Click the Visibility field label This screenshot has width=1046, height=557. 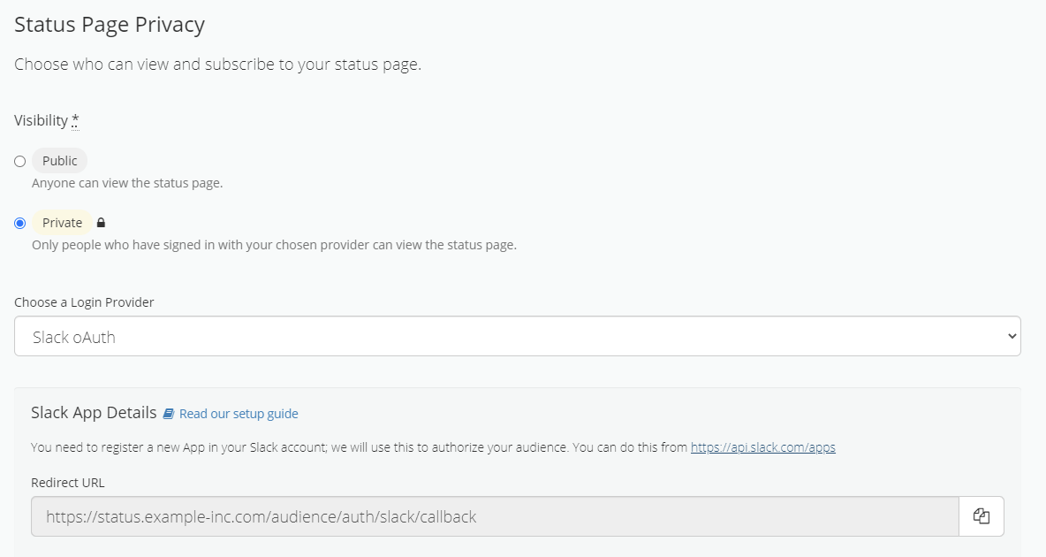tap(42, 120)
